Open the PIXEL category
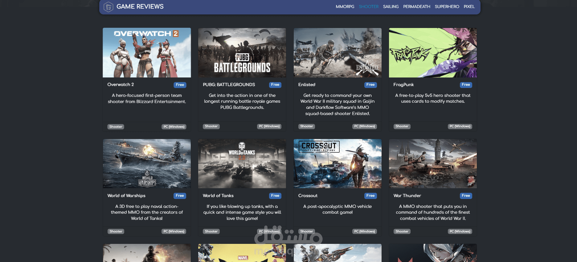This screenshot has height=262, width=577. point(469,6)
